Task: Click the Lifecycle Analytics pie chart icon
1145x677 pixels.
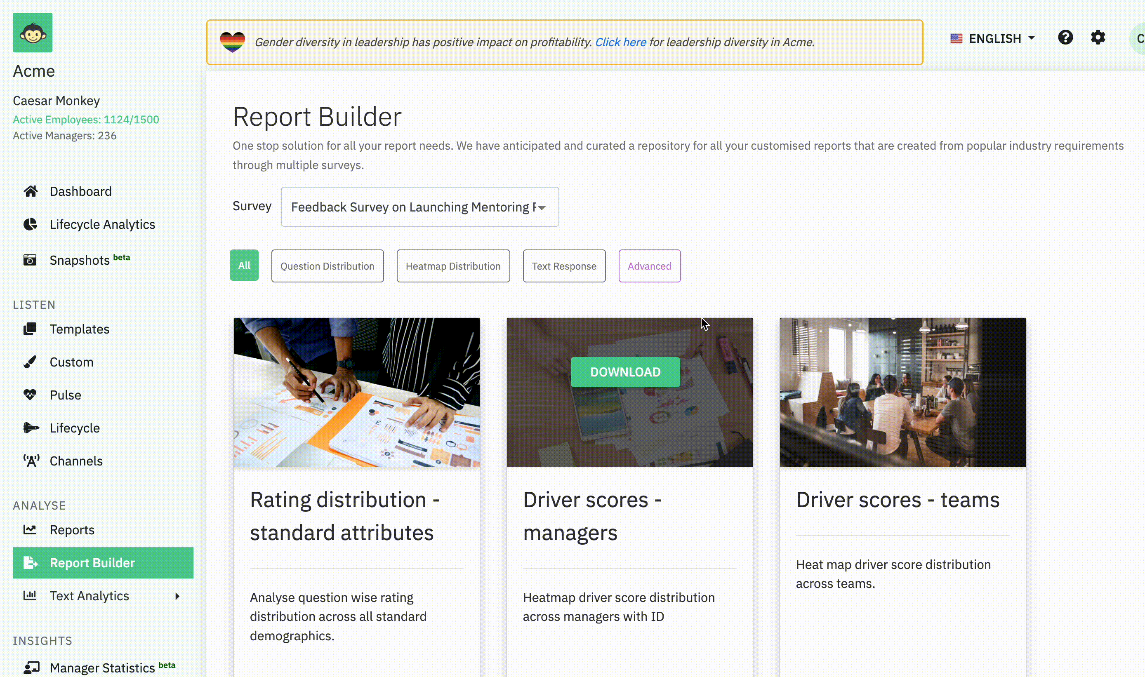Action: 30,224
